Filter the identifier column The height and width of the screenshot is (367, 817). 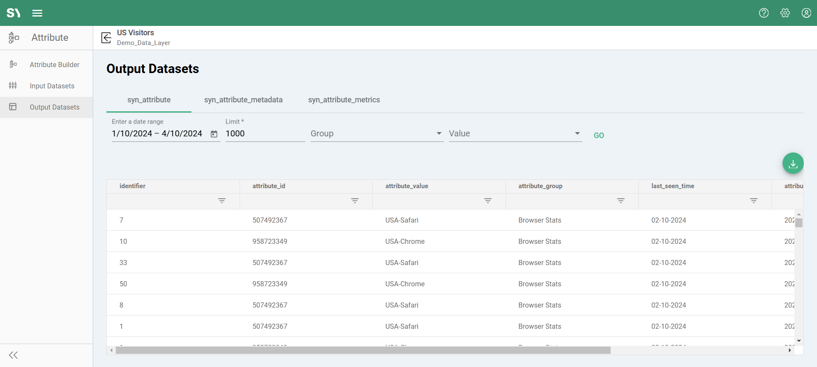tap(222, 201)
